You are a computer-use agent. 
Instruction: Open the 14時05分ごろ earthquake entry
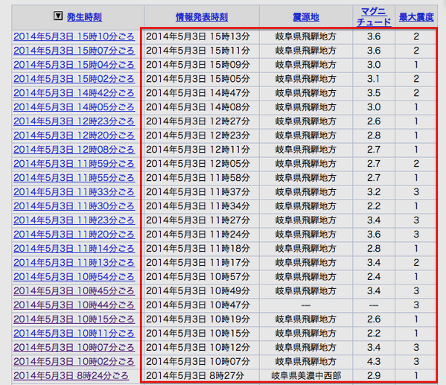tap(74, 107)
